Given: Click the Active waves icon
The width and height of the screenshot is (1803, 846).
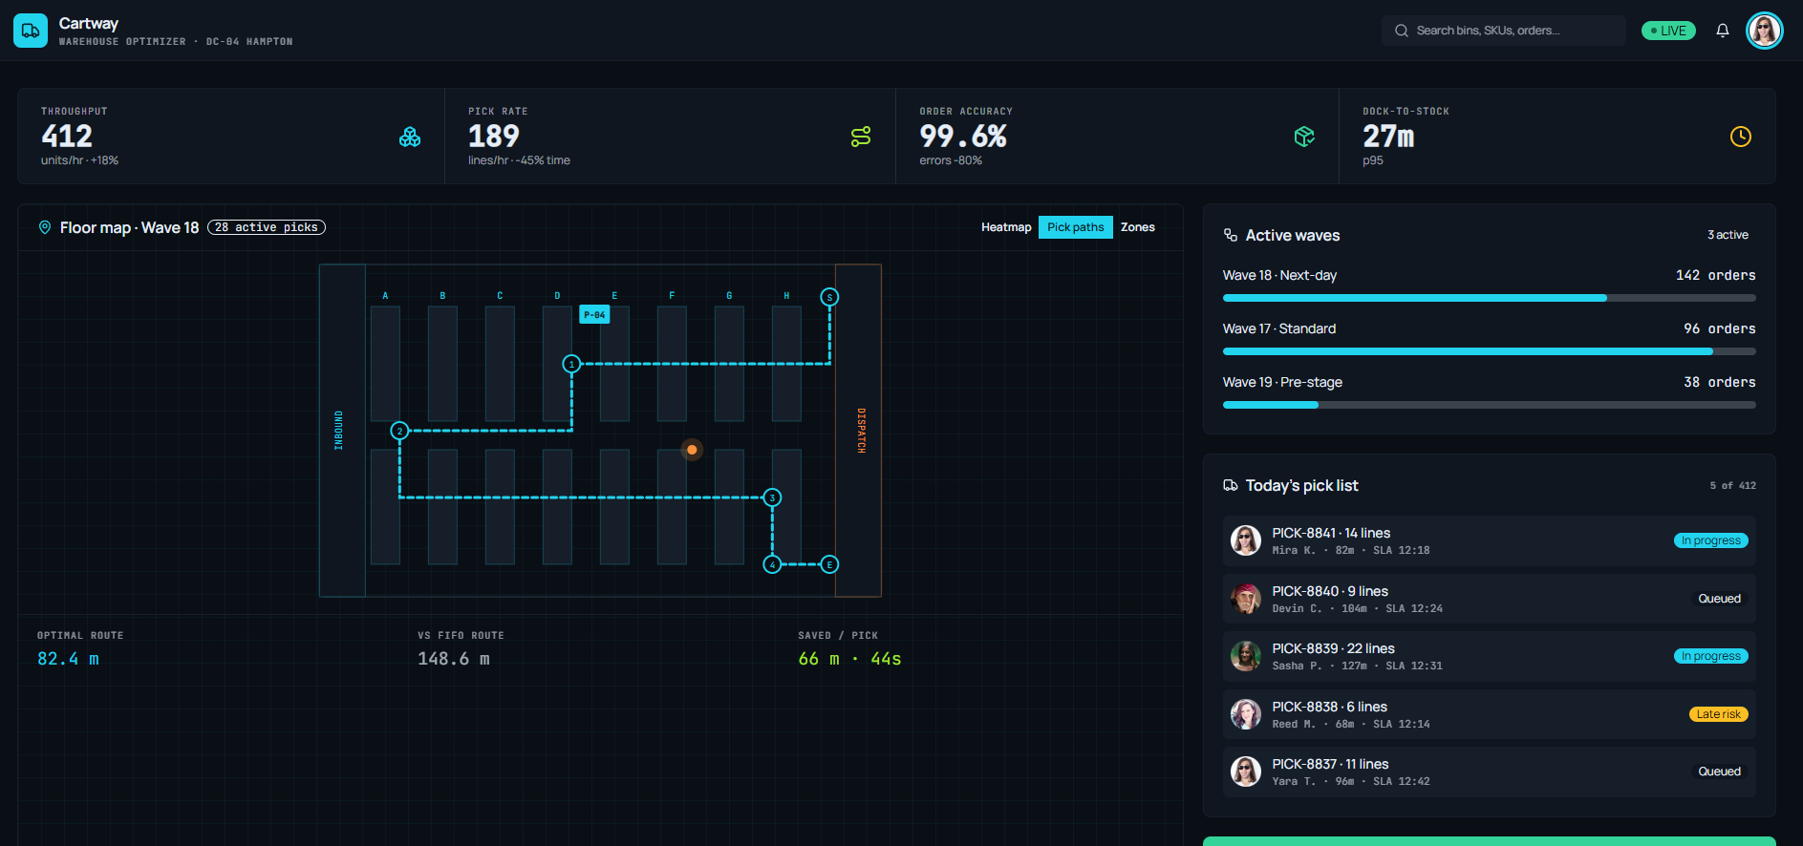Looking at the screenshot, I should tap(1231, 235).
